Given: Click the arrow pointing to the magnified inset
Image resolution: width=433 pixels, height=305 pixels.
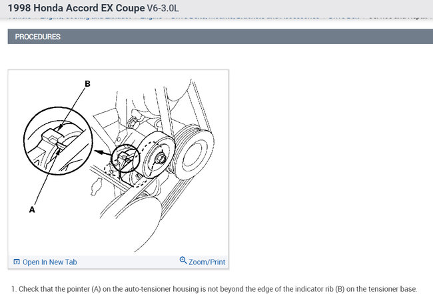Looking at the screenshot, I should tap(103, 152).
